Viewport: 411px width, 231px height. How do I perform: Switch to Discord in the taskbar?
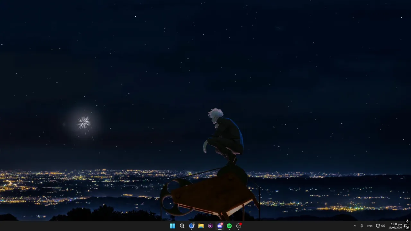coord(220,226)
